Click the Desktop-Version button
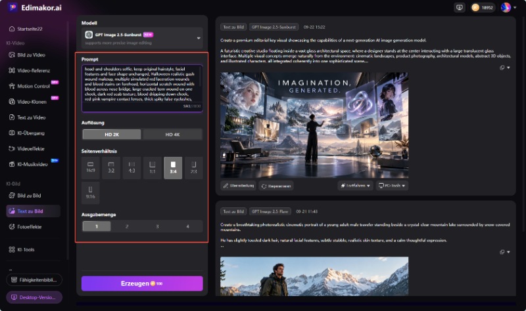This screenshot has width=526, height=311. (x=34, y=297)
